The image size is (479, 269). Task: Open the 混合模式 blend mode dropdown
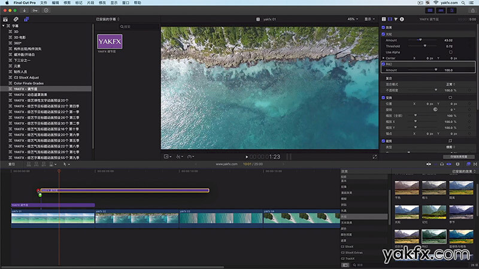451,84
